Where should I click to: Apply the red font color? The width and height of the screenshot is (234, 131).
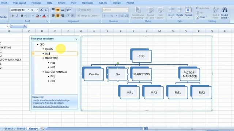coord(44,16)
